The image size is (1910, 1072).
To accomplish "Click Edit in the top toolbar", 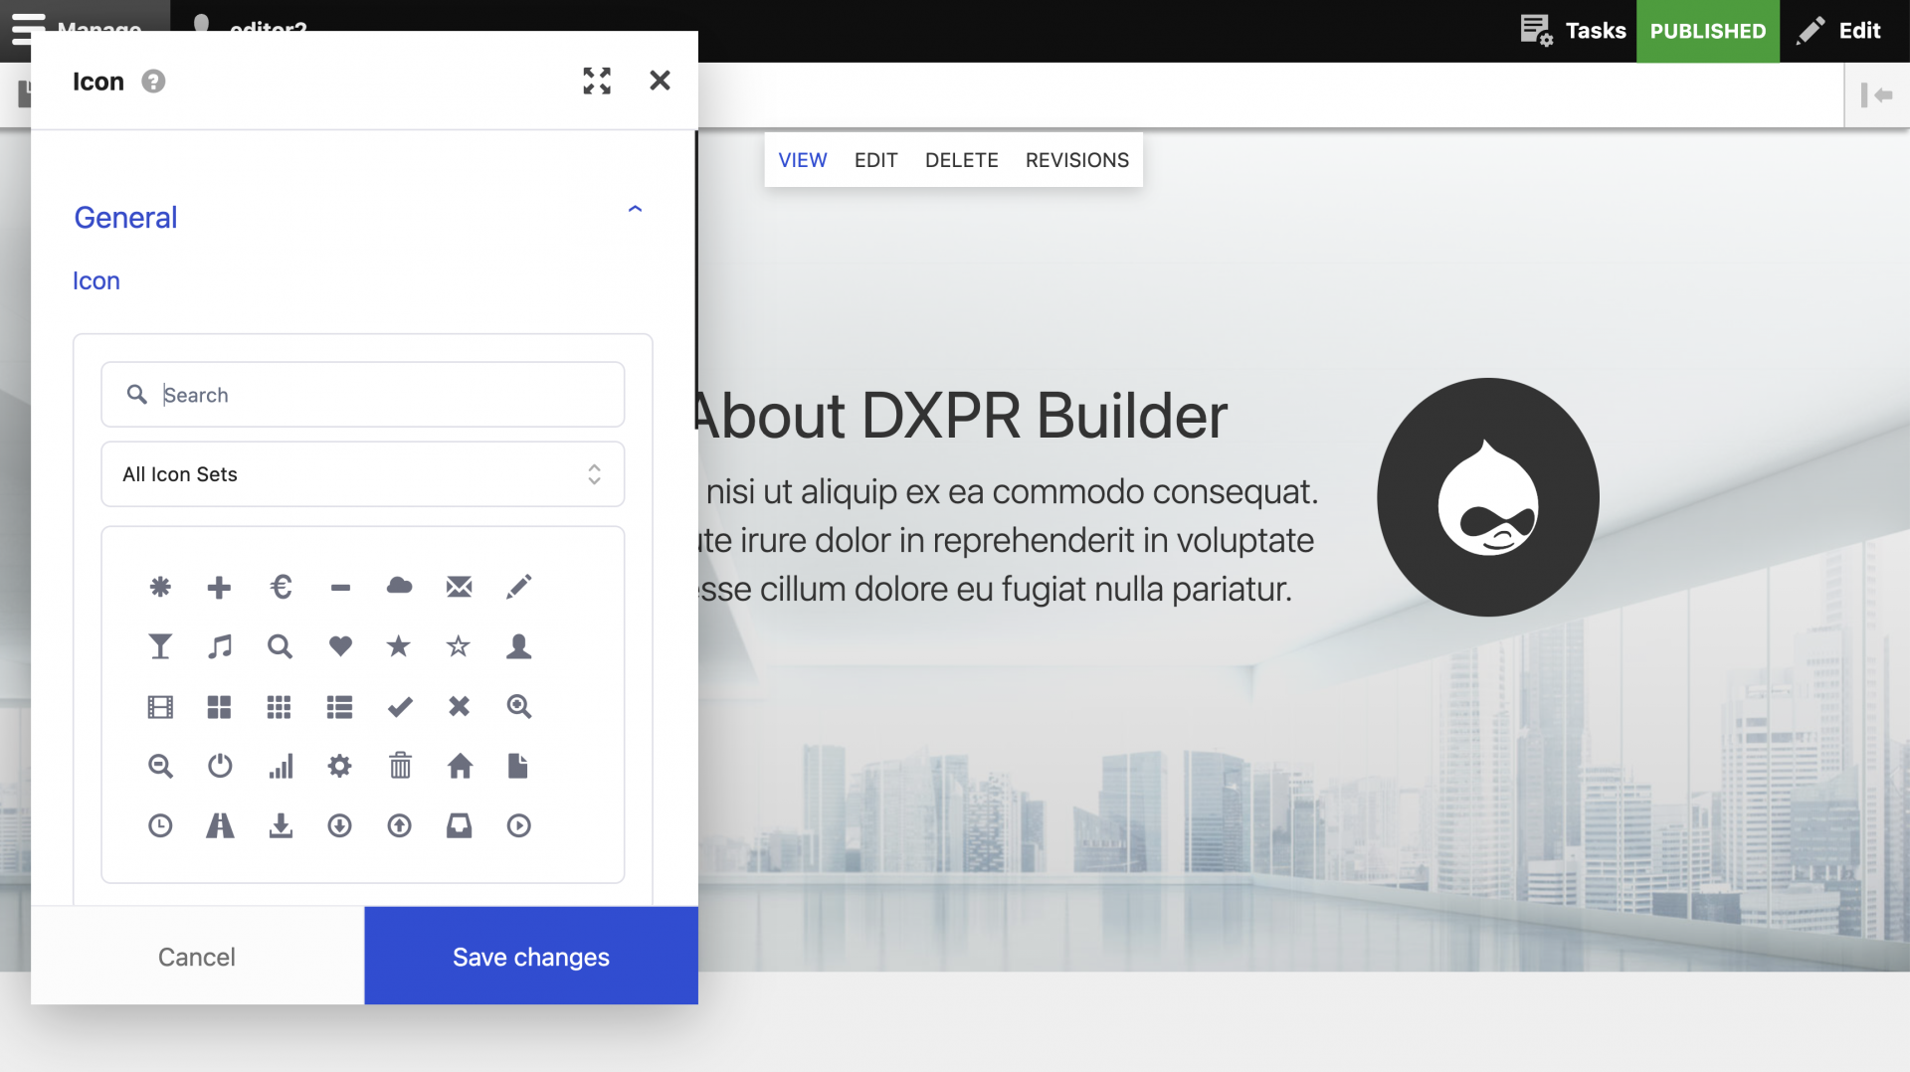I will (1840, 31).
